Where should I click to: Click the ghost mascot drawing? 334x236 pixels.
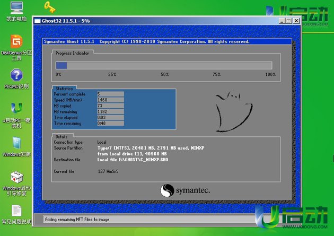[234, 111]
